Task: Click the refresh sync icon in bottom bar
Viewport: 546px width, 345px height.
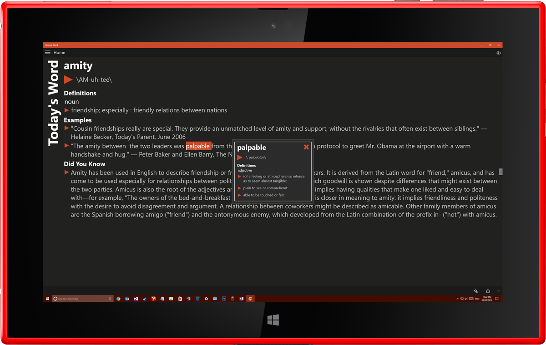Action: (488, 291)
